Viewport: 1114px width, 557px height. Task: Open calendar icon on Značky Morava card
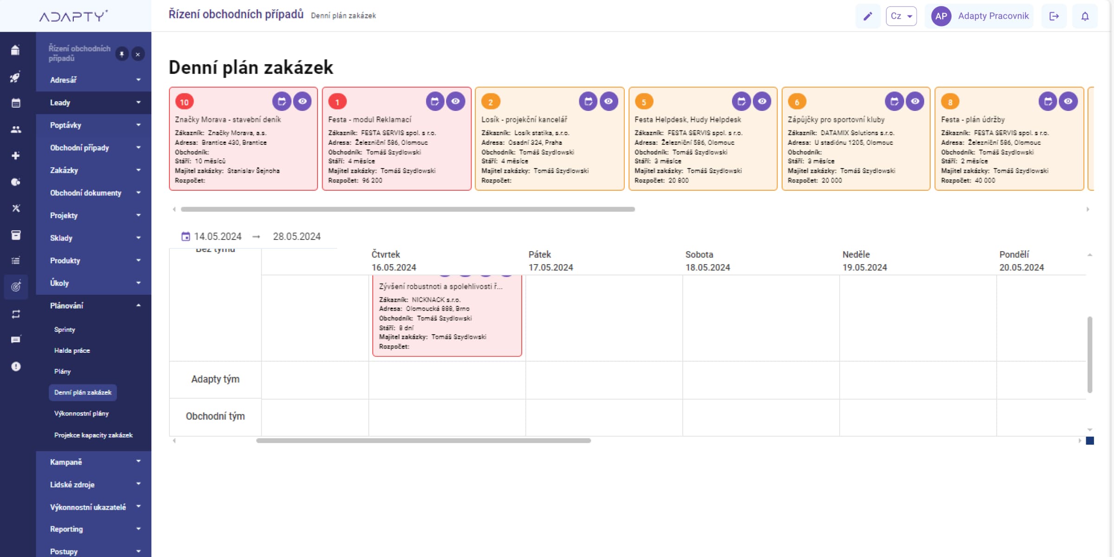click(x=282, y=101)
